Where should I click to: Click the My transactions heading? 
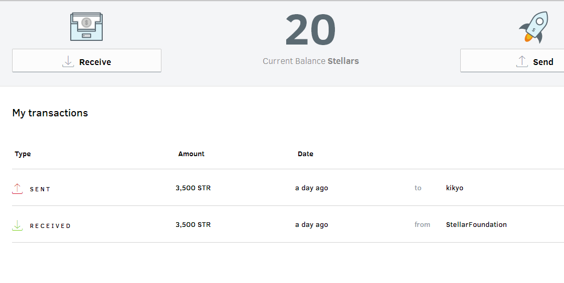click(x=50, y=113)
